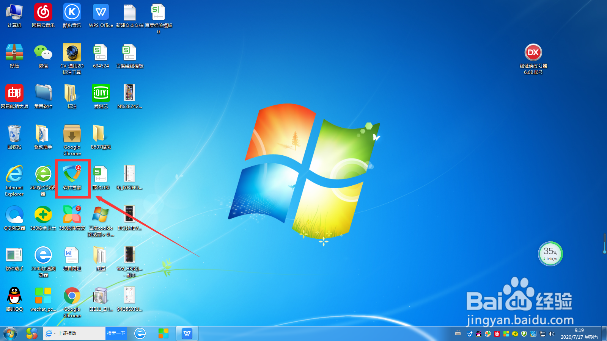The image size is (607, 341).
Task: Open the CV-通用2D标注工具 icon
Action: point(72,59)
